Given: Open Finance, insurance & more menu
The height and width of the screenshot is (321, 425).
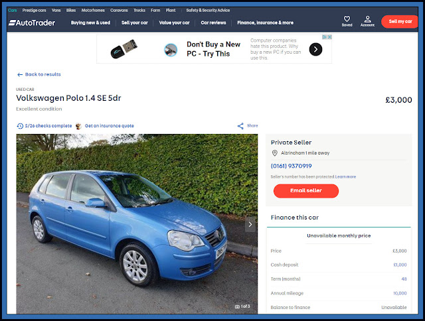Looking at the screenshot, I should tap(266, 23).
